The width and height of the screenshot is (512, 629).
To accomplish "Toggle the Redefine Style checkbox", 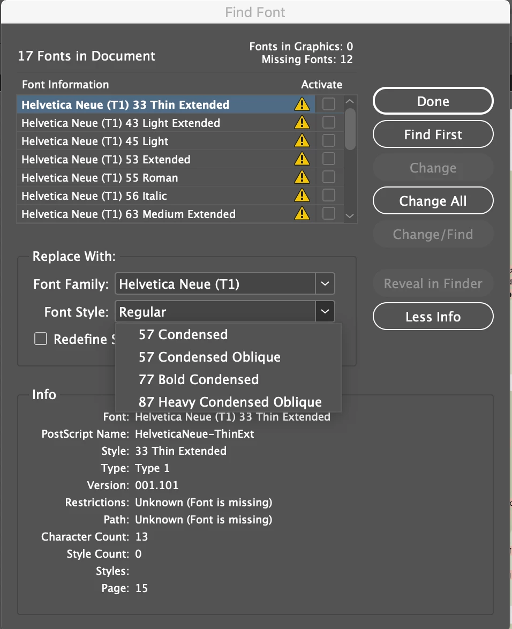I will pos(41,339).
